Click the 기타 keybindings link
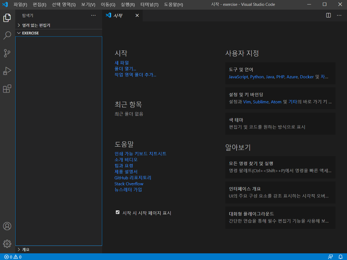 pyautogui.click(x=293, y=102)
